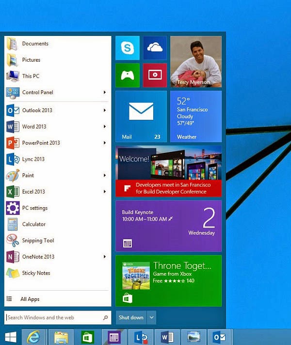Expand the Outlook 2013 jump list arrow

(105, 110)
